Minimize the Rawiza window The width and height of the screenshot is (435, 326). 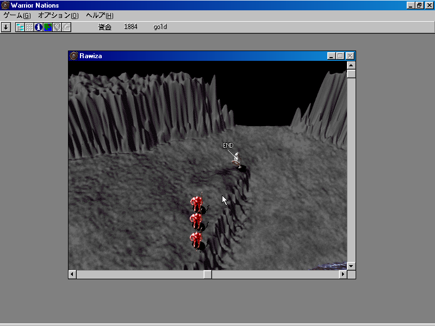coord(331,56)
